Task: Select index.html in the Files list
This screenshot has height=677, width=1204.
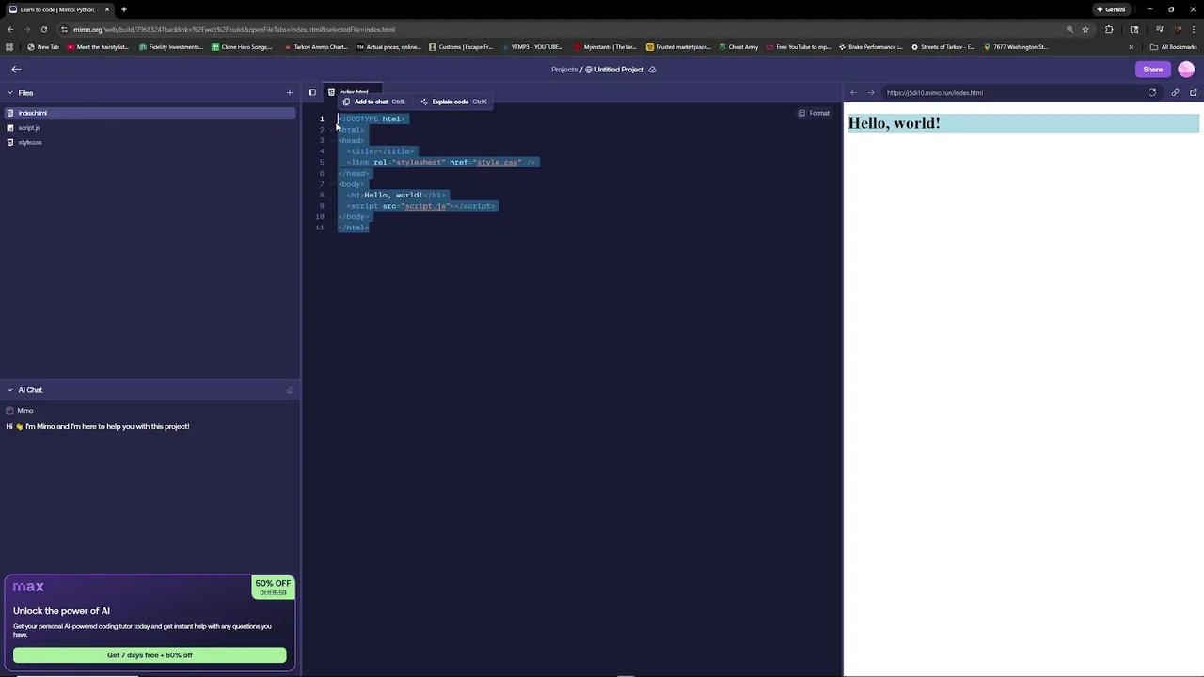Action: pos(150,113)
